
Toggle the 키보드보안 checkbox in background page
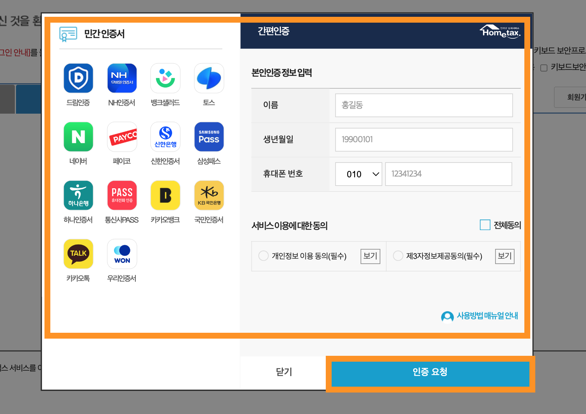[x=544, y=68]
